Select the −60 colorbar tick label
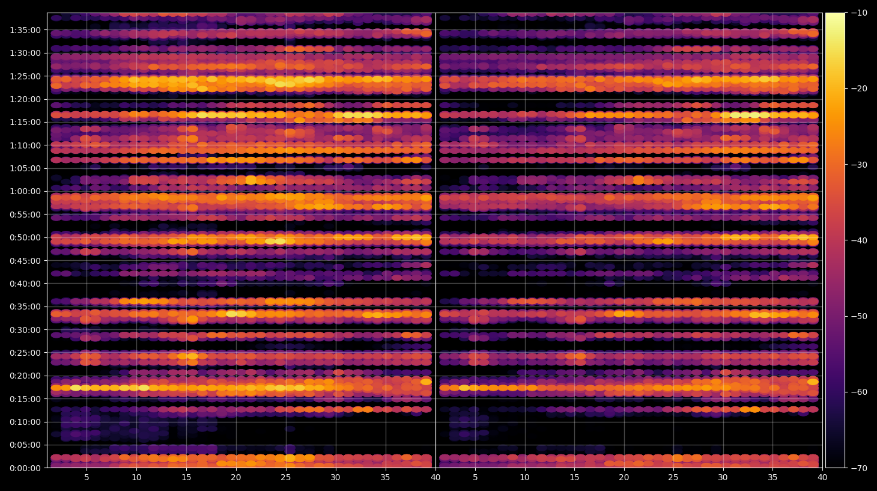This screenshot has width=877, height=491. click(x=859, y=392)
